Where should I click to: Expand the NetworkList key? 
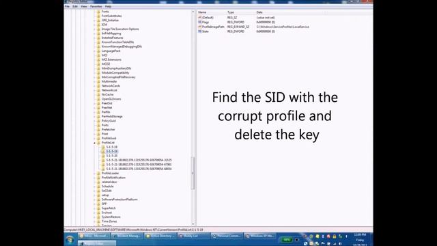coord(94,90)
